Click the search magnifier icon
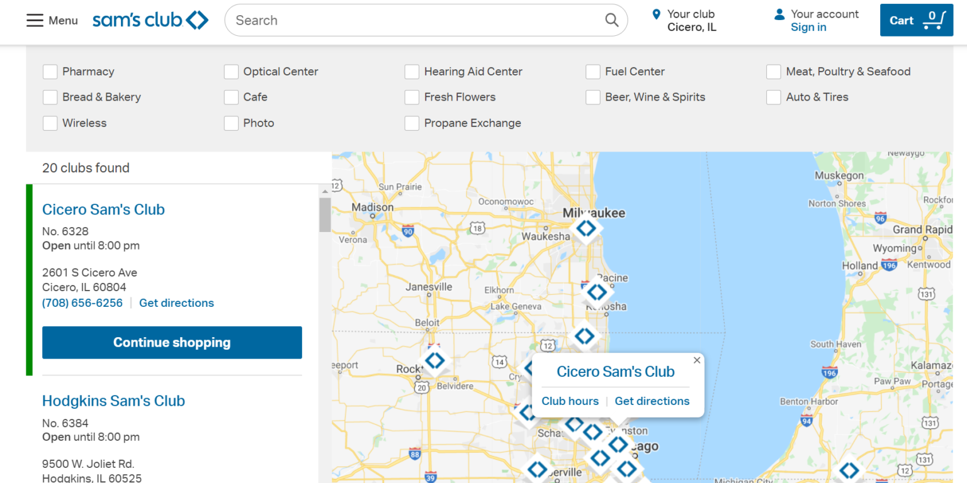The width and height of the screenshot is (967, 483). pyautogui.click(x=610, y=19)
